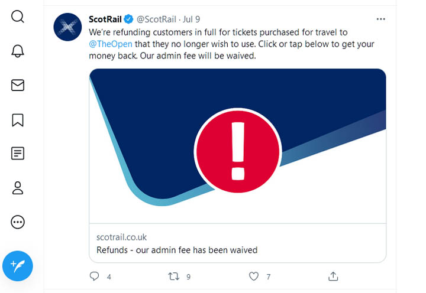The width and height of the screenshot is (426, 293).
Task: Retweet the ScotRail refund tweet
Action: [x=173, y=276]
